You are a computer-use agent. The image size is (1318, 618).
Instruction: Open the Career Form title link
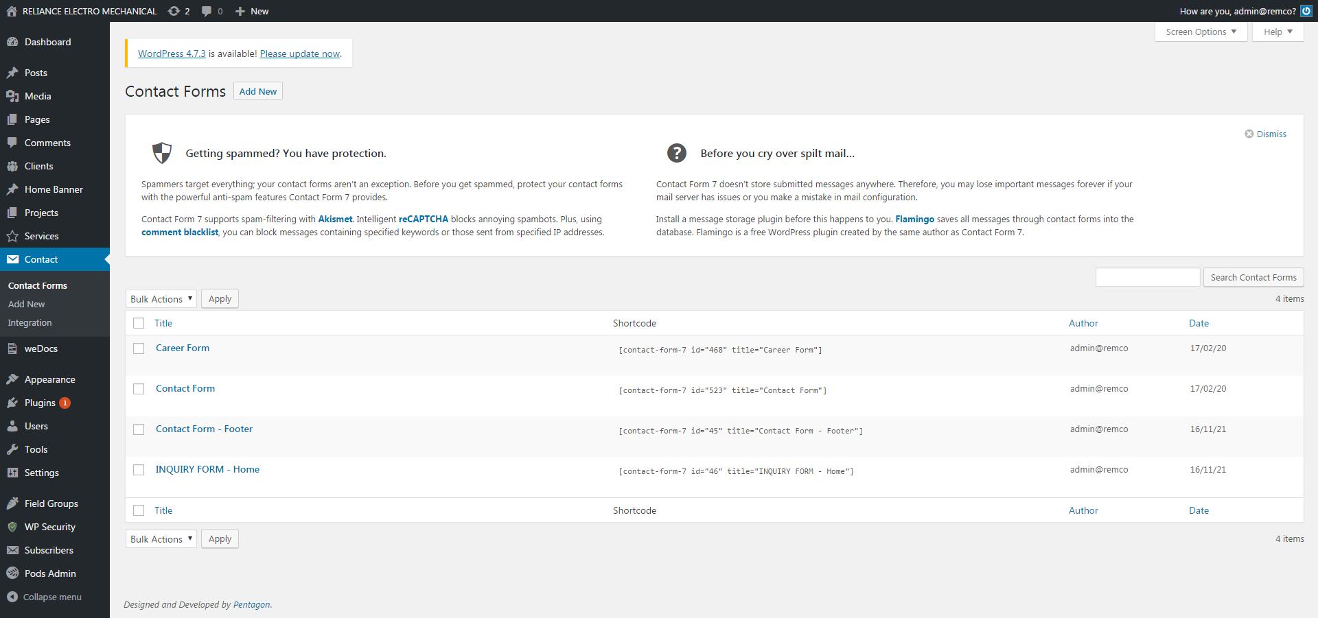pos(183,348)
